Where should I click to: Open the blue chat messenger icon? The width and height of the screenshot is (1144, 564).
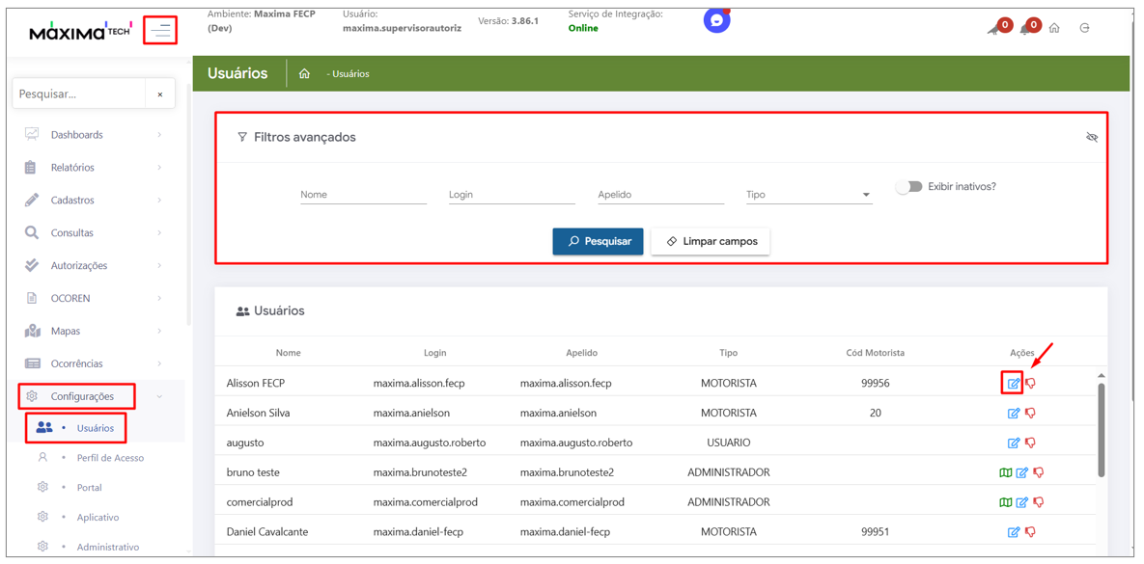pos(716,20)
